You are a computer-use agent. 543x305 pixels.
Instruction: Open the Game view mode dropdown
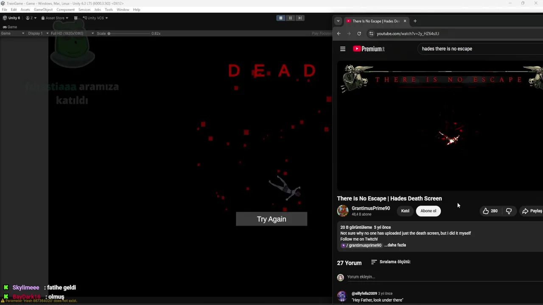(x=12, y=33)
